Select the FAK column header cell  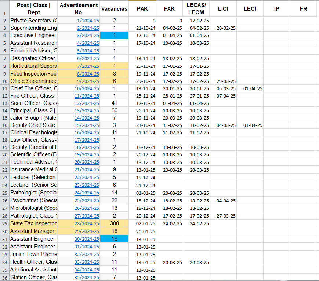click(x=169, y=8)
